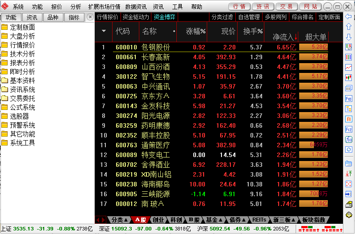355x234 pixels.
Task: Click the down arrow icon in right toolbar
Action: [x=349, y=37]
